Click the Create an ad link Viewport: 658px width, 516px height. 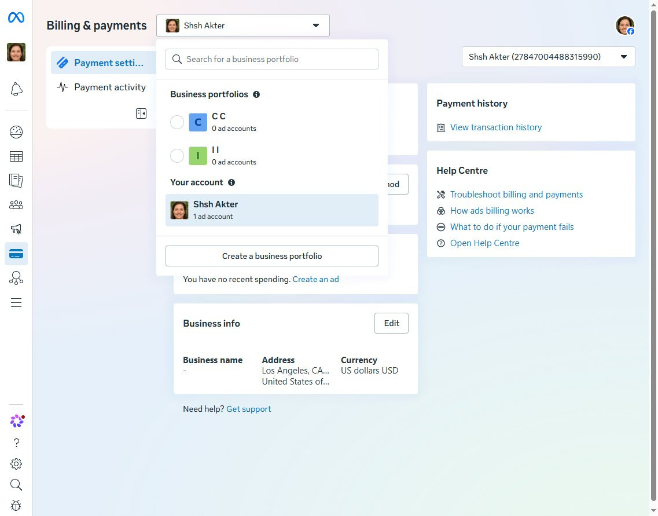click(x=315, y=279)
